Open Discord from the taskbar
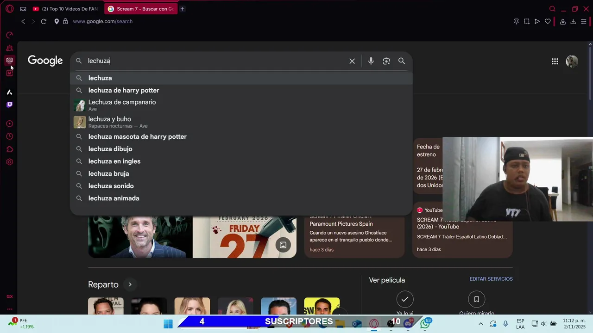The image size is (593, 333). coord(408,324)
